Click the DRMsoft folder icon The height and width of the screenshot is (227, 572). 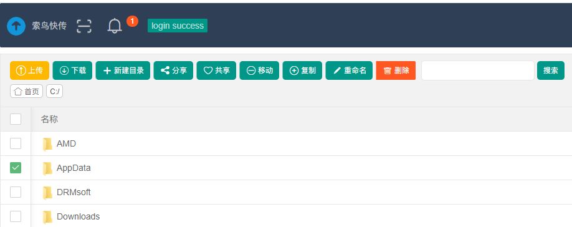pos(47,193)
